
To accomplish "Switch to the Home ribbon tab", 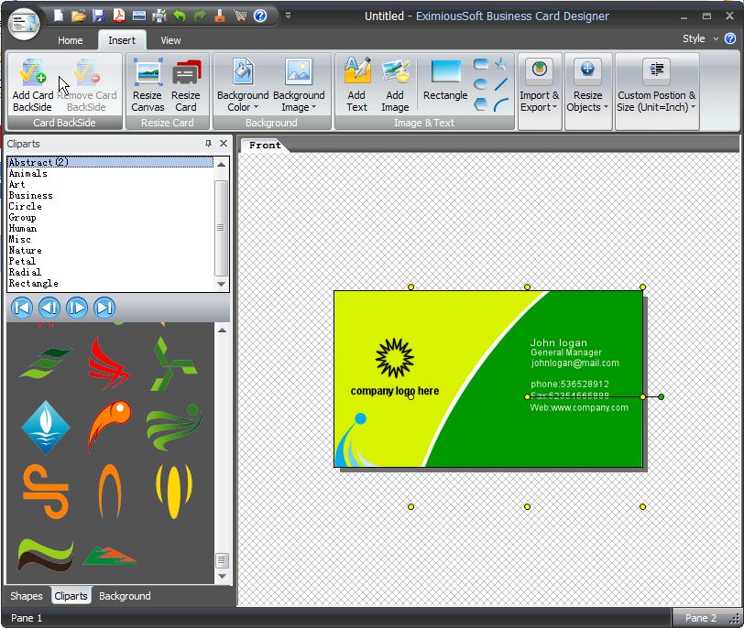I will click(x=71, y=40).
